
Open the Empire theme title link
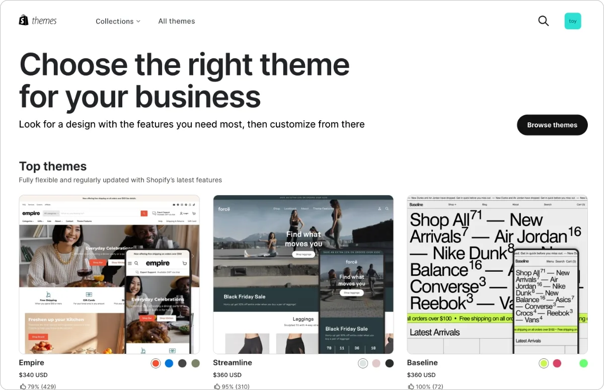click(x=32, y=362)
